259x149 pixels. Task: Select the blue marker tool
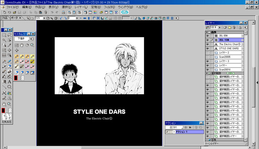pyautogui.click(x=9, y=61)
